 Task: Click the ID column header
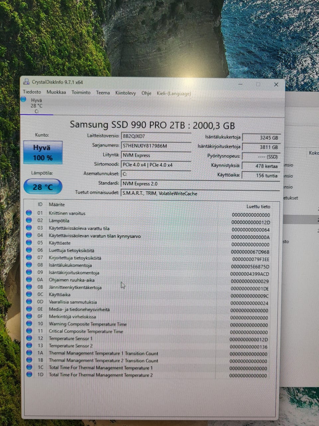40,204
